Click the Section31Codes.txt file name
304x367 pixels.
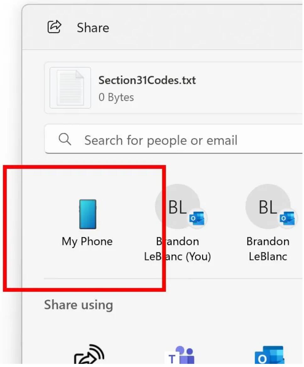pyautogui.click(x=147, y=80)
